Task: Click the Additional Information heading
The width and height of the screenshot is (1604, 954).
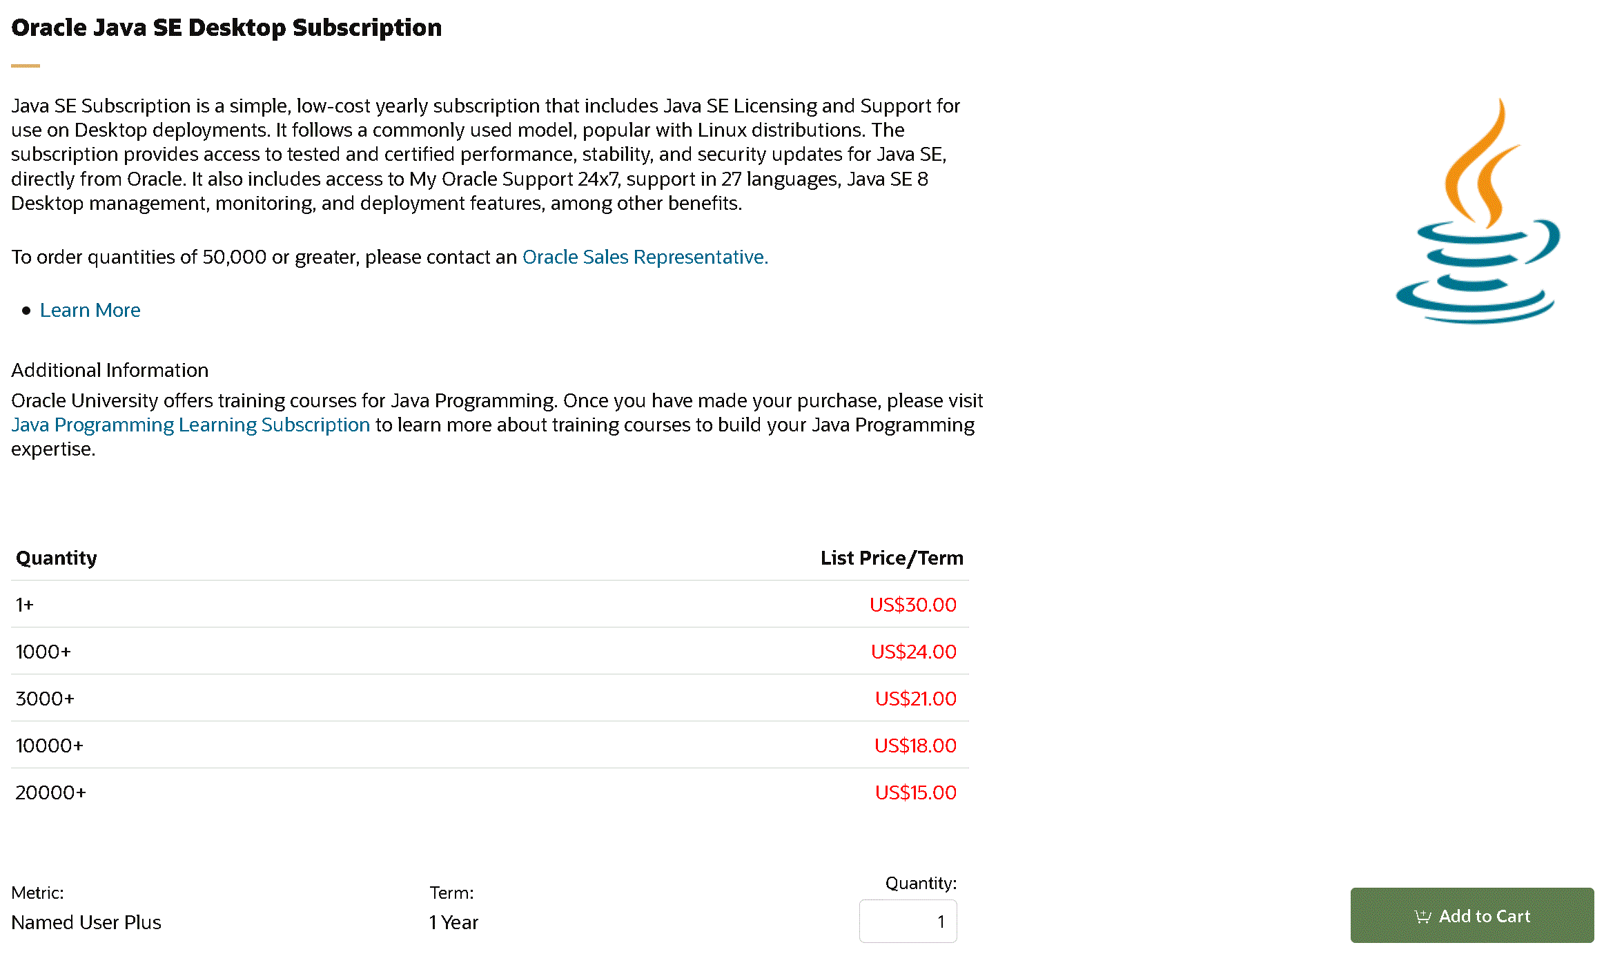Action: pyautogui.click(x=110, y=370)
